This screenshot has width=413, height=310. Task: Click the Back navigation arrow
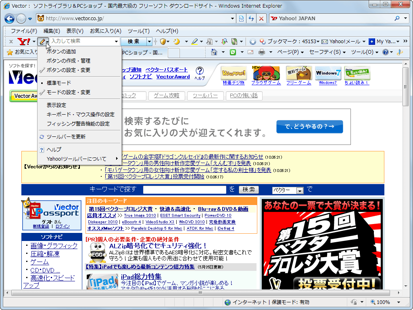tap(10, 19)
